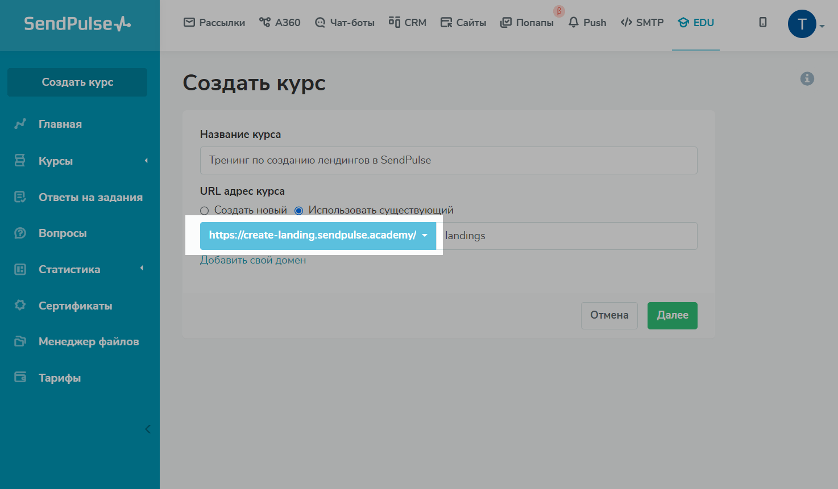
Task: Click the Название курса text field
Action: tap(448, 161)
